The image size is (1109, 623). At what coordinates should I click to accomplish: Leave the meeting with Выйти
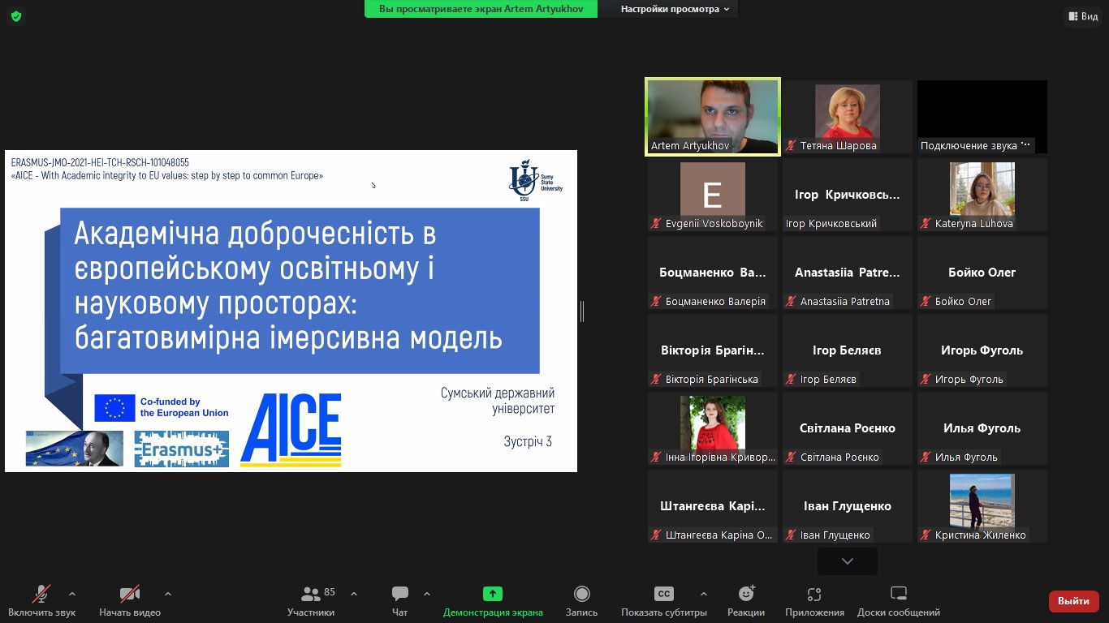point(1074,601)
